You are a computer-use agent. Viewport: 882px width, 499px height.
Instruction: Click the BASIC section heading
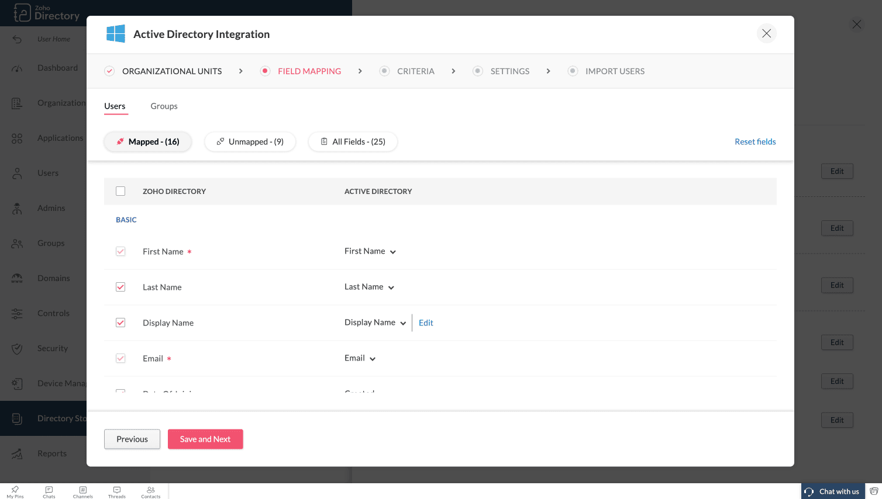126,220
